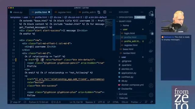This screenshot has width=195, height=109.
Task: Click the sync changes icon in status bar
Action: click(x=25, y=102)
